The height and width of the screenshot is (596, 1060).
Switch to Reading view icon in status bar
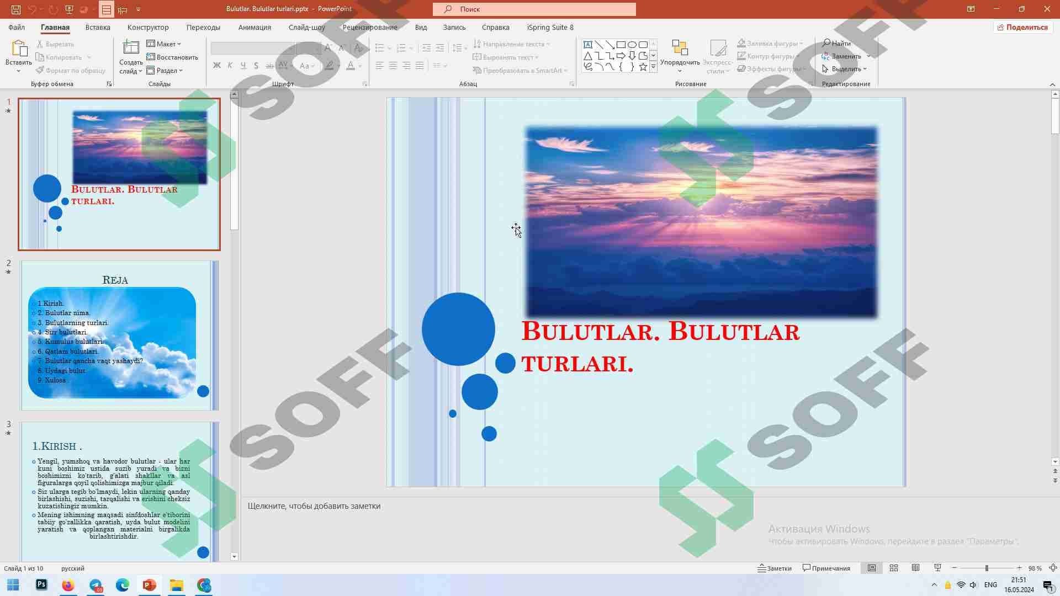tap(915, 568)
